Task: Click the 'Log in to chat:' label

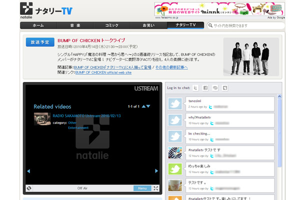Action: 178,87
